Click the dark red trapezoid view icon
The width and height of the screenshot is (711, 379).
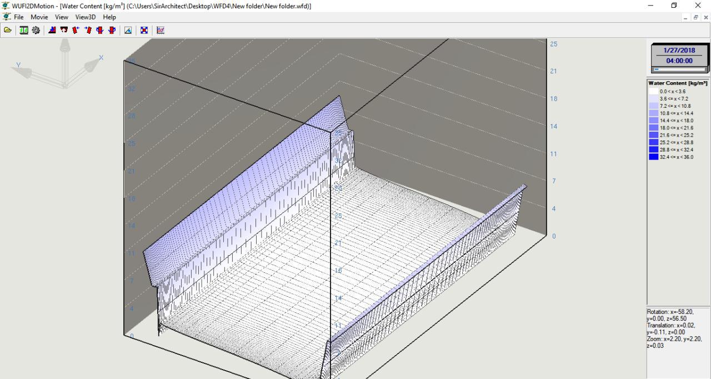[64, 31]
